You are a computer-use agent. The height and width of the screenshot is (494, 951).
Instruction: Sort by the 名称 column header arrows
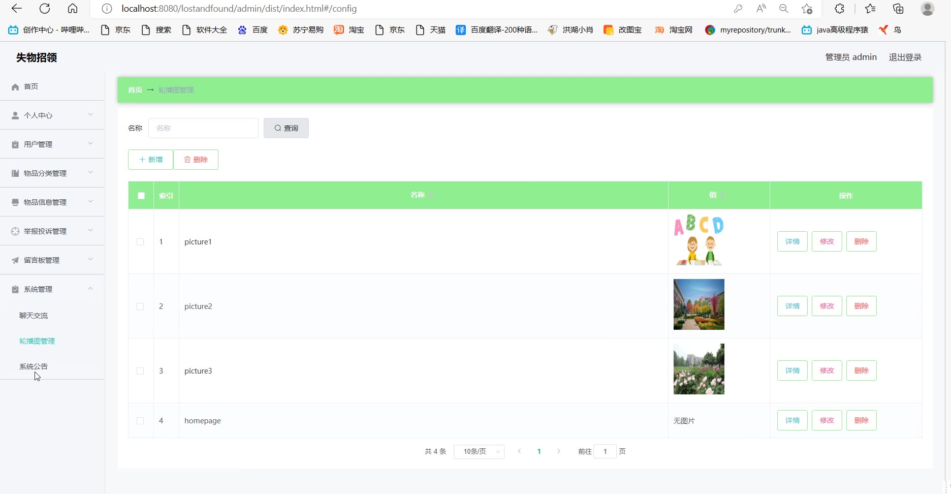pos(431,195)
